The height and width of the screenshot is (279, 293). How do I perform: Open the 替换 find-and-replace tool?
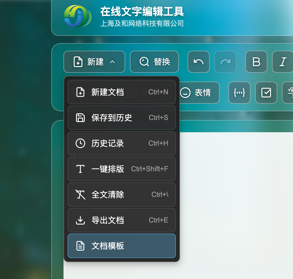click(x=154, y=62)
